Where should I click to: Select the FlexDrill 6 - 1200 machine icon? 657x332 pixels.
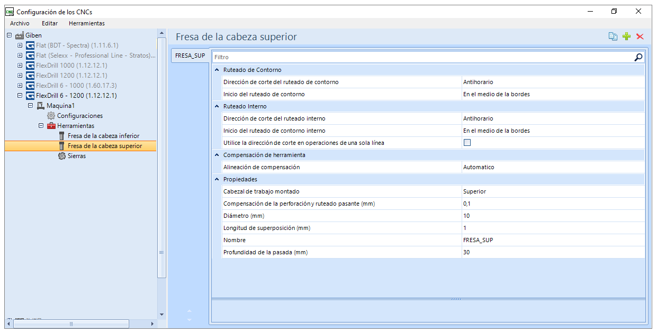tap(30, 96)
